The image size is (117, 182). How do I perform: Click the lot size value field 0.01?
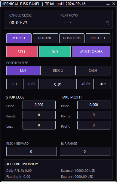click(58, 84)
